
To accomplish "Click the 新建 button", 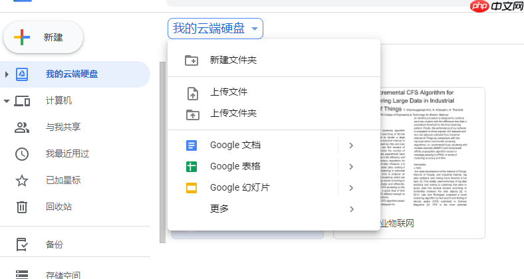I will (43, 37).
